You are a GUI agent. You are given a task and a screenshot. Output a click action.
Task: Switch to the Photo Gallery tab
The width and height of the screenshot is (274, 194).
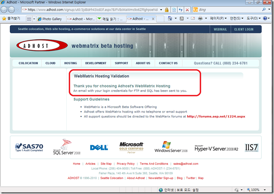pos(51,19)
